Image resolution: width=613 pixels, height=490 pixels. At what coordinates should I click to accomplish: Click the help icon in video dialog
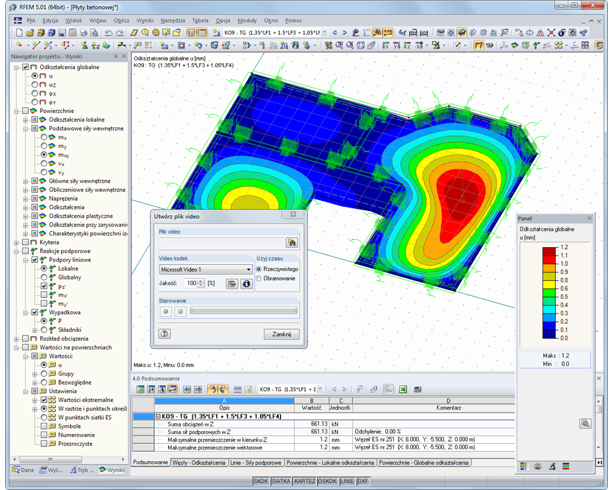[x=164, y=334]
